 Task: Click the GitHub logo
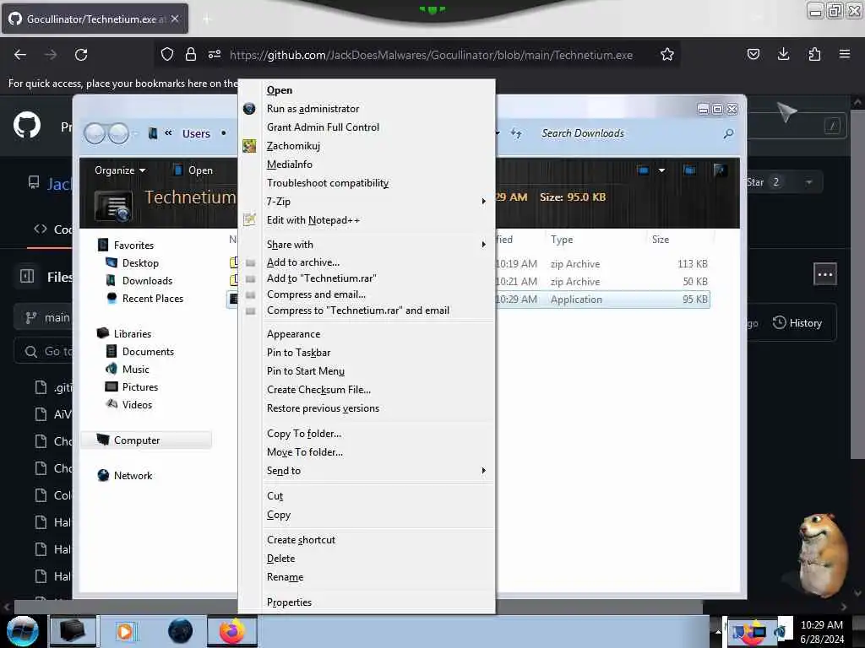tap(27, 126)
